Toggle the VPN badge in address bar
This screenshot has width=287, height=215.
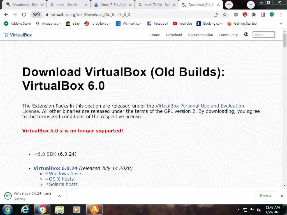point(36,15)
